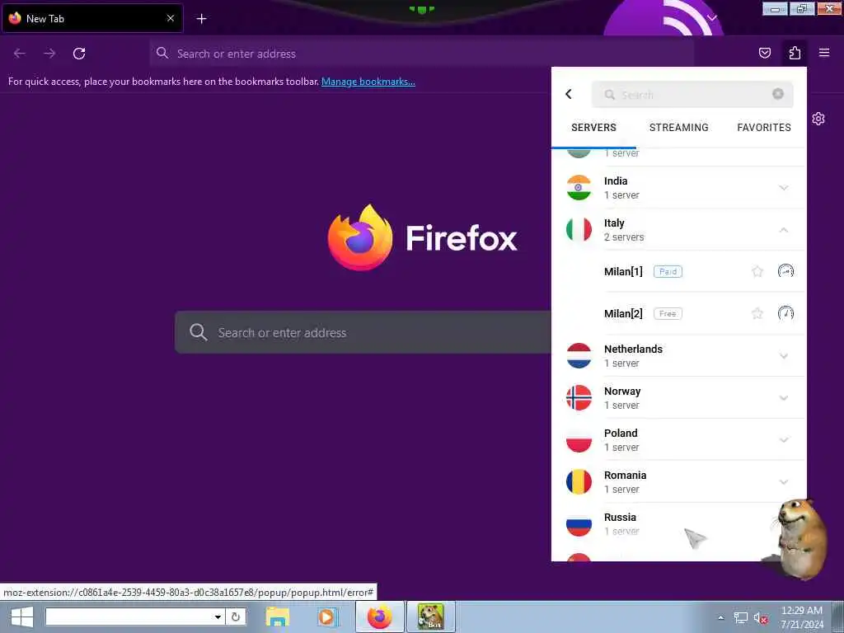Screen dimensions: 844x633
Task: Go forward one page in Firefox
Action: point(49,54)
